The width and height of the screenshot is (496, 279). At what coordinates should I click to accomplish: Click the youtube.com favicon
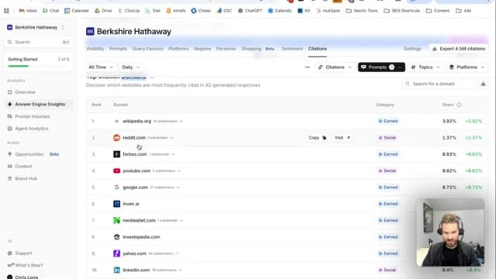[117, 170]
